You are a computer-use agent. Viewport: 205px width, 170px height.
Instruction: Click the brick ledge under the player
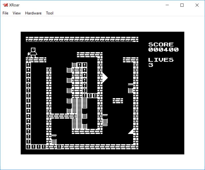(x=36, y=60)
